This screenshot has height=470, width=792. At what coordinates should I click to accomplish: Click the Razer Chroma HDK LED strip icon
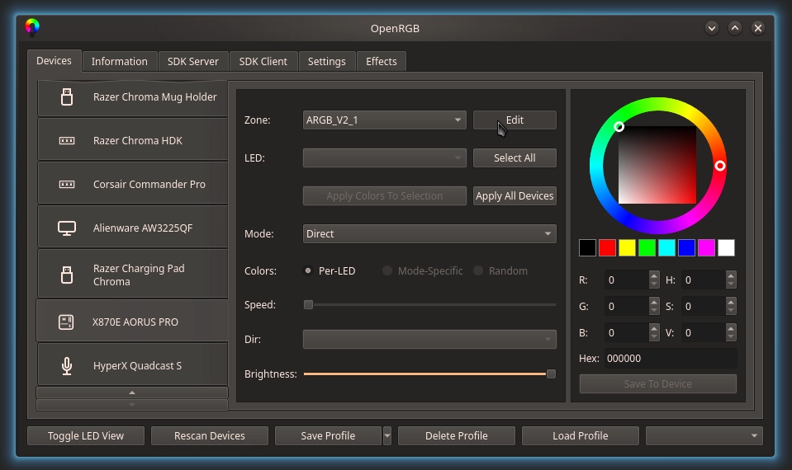click(67, 141)
